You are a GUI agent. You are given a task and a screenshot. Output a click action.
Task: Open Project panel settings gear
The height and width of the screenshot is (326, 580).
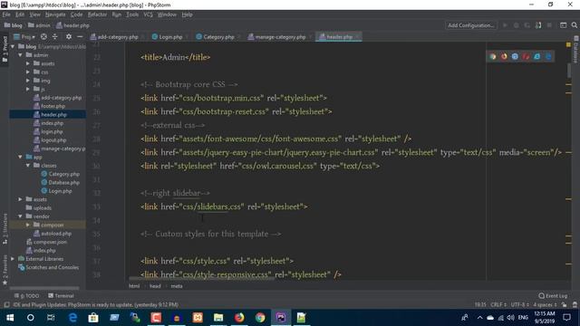coord(69,36)
